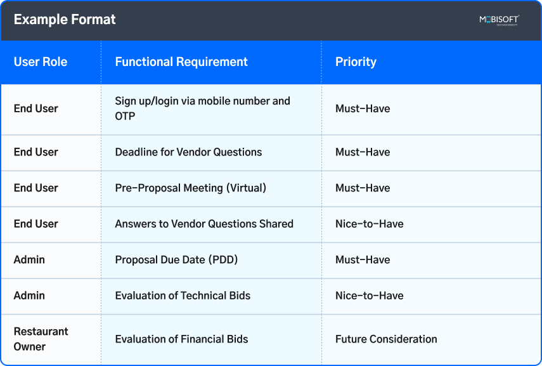This screenshot has width=542, height=366.
Task: Select Must-Have priority for Sign up/login row
Action: [x=363, y=108]
